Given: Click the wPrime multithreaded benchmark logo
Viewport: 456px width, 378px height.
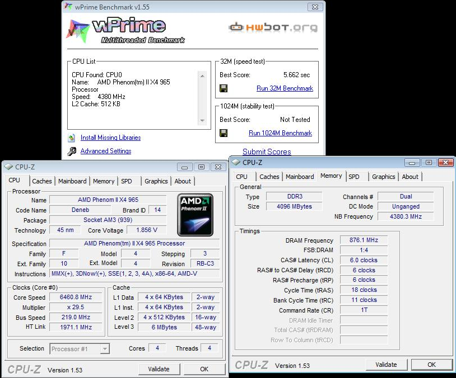Looking at the screenshot, I should [x=126, y=30].
